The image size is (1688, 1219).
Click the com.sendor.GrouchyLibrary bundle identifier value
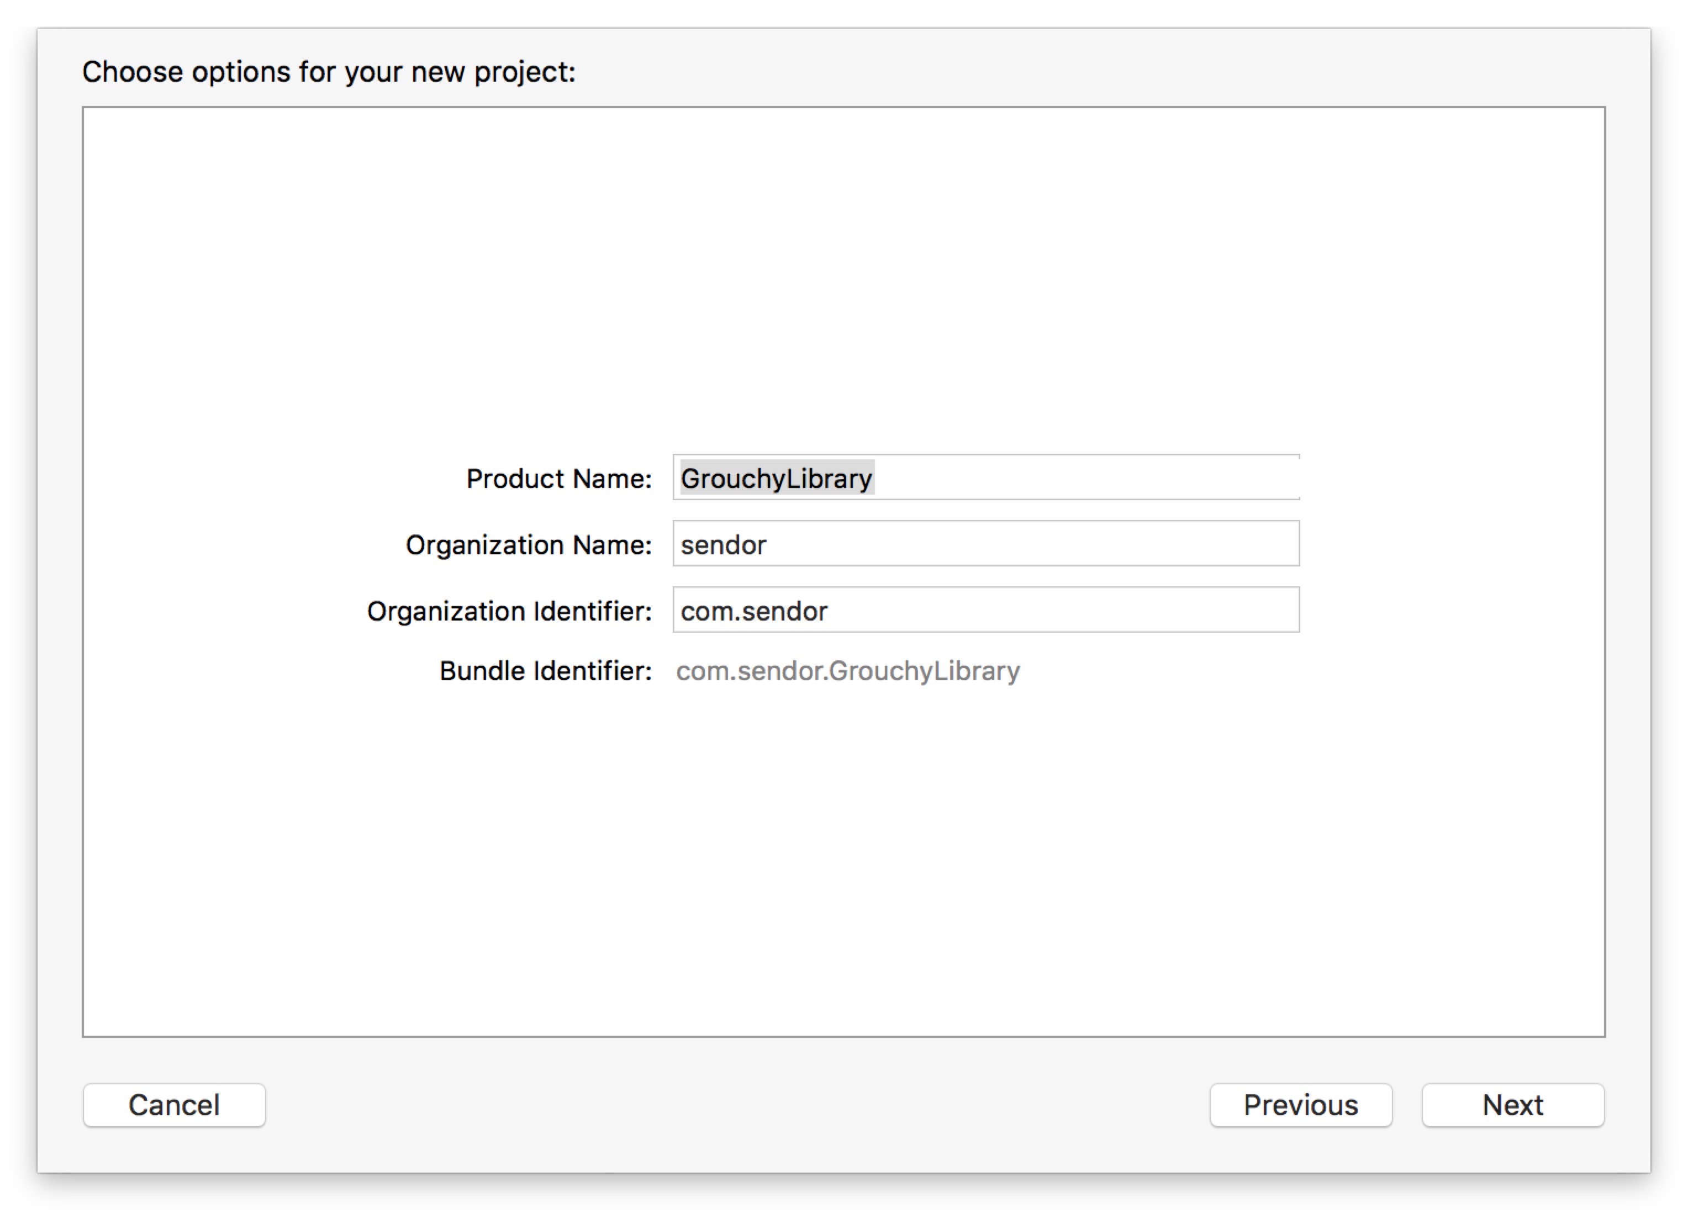[x=848, y=671]
